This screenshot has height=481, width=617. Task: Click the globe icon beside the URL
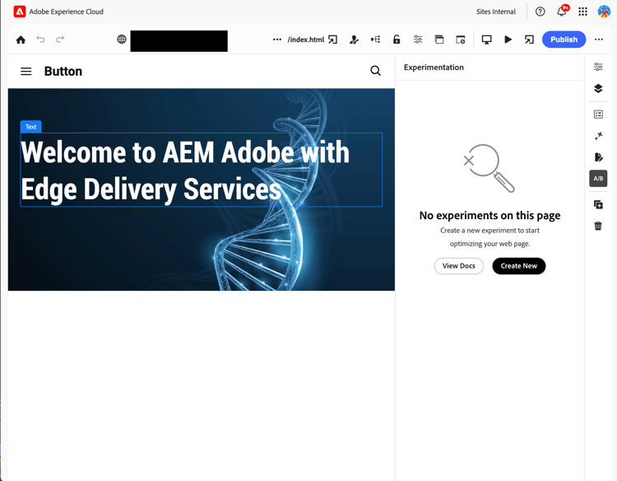122,39
